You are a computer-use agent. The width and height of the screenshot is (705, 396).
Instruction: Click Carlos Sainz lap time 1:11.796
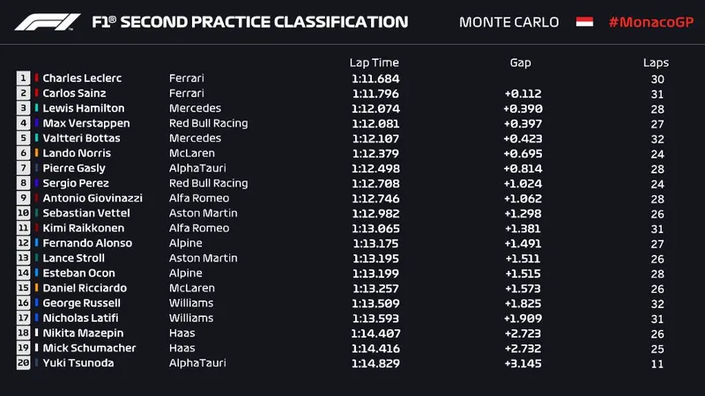coord(374,93)
